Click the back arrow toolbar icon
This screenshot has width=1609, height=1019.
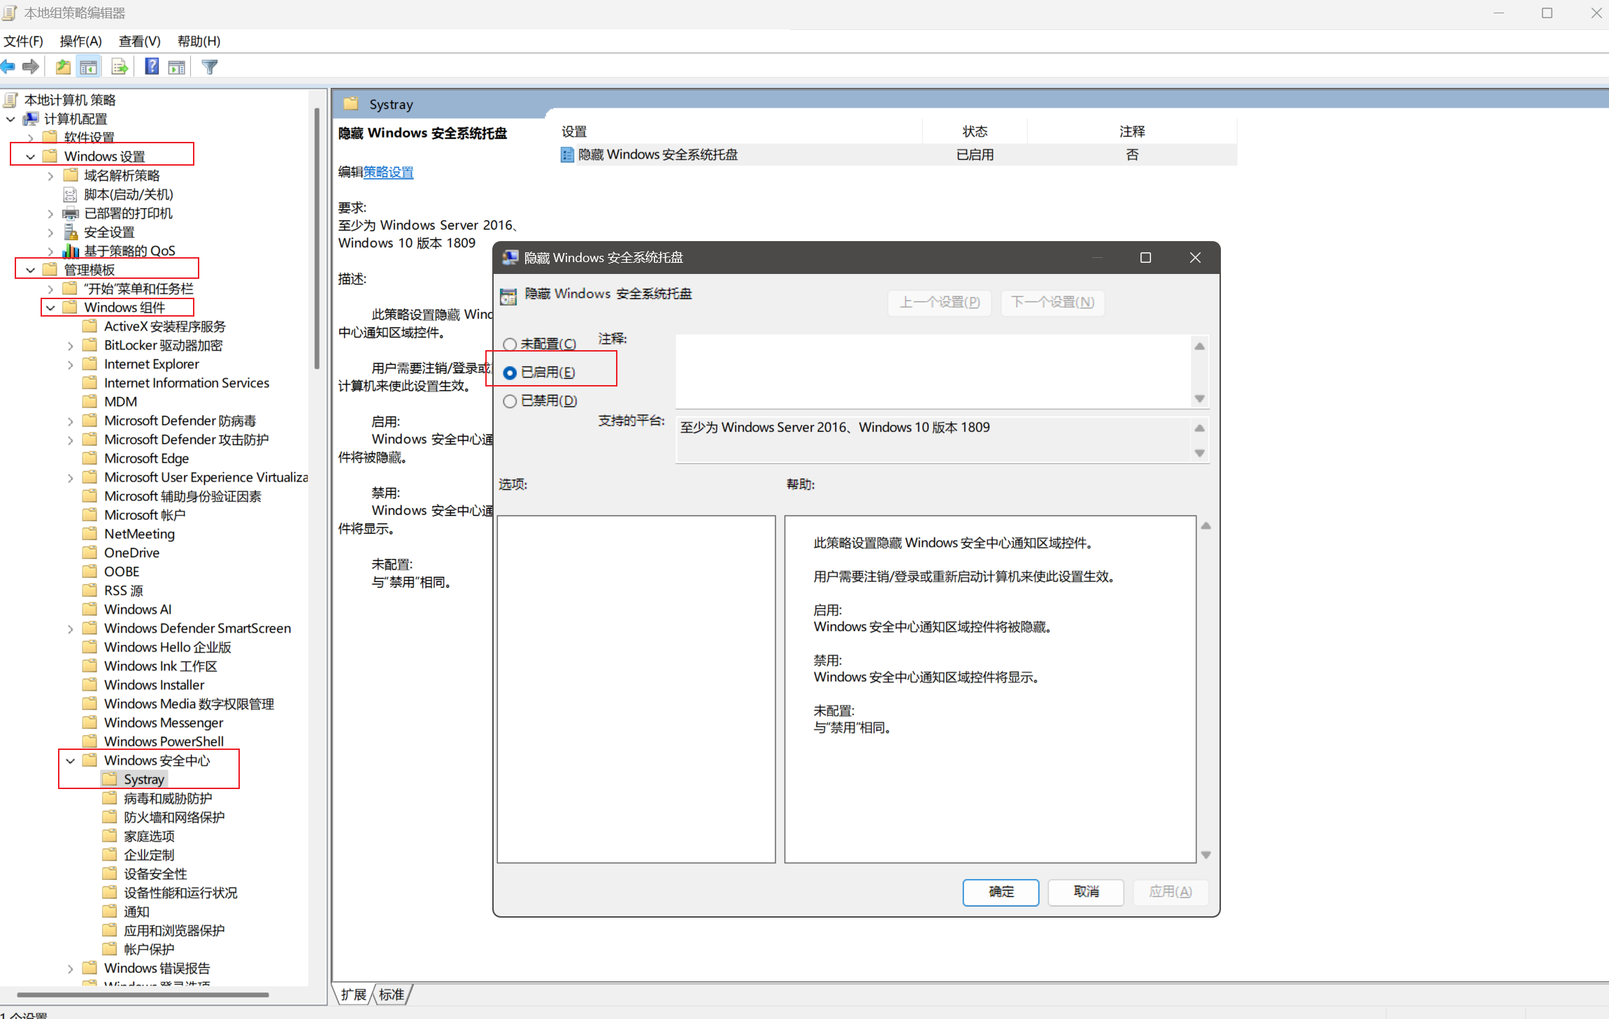tap(8, 66)
